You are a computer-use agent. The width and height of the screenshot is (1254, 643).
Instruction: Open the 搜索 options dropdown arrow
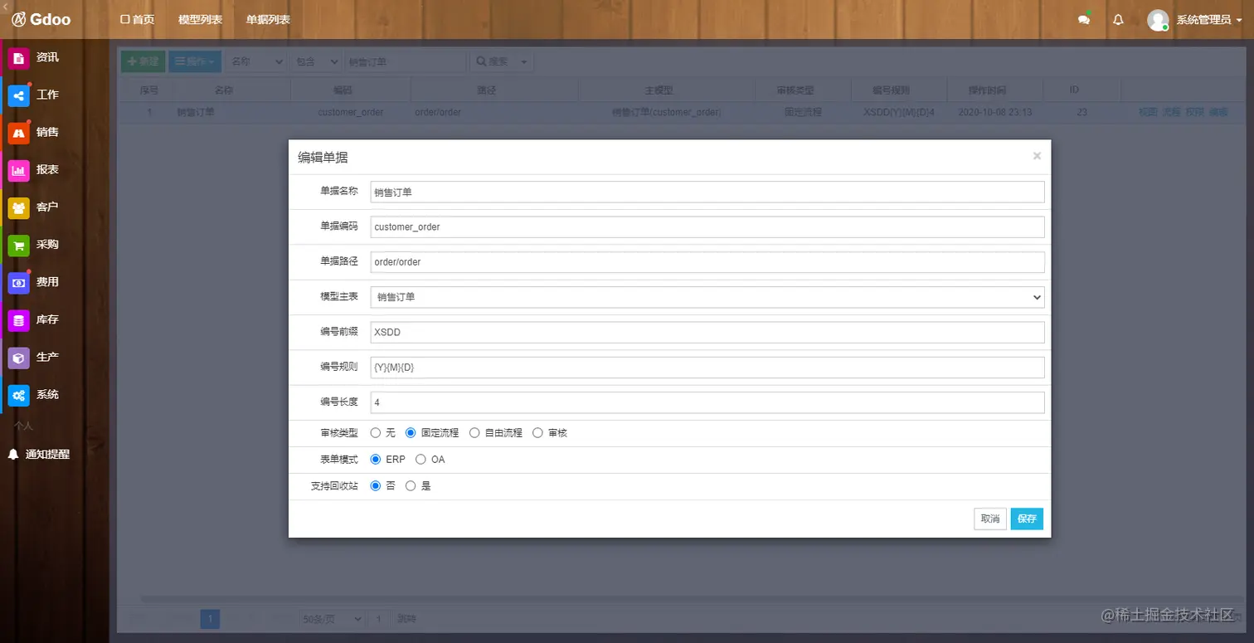pos(523,61)
